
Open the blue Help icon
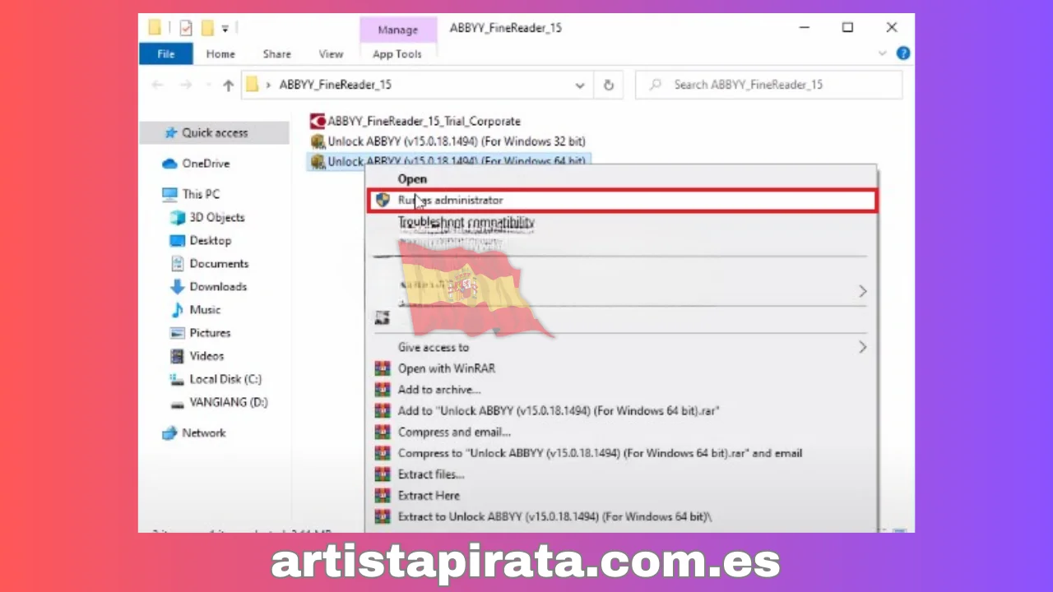tap(902, 53)
